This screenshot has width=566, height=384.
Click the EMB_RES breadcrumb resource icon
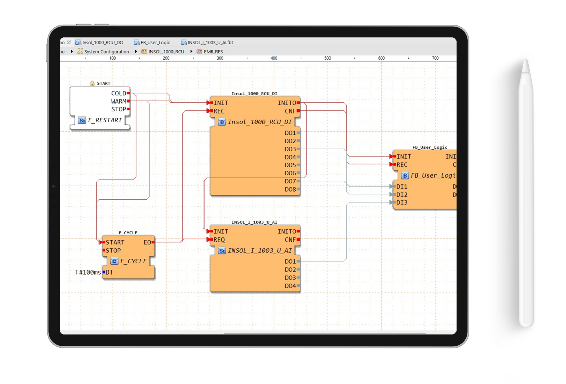coord(199,52)
